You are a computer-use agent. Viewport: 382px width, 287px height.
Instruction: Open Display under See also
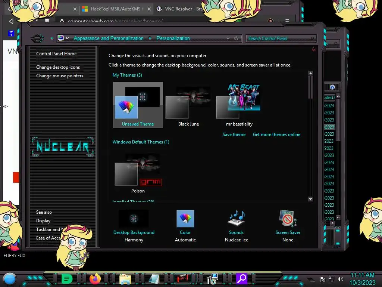tap(43, 220)
